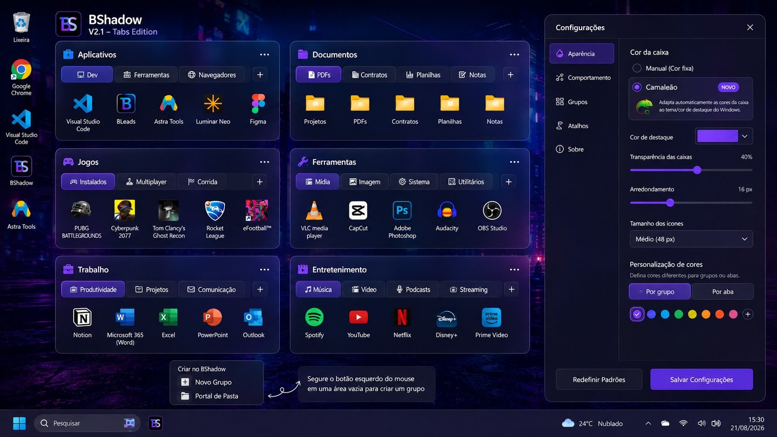This screenshot has height=437, width=777.
Task: Open Comportamento settings section
Action: (x=583, y=78)
